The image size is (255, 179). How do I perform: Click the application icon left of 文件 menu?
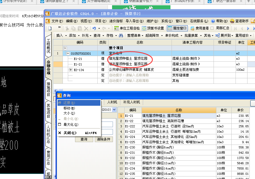click(x=48, y=21)
